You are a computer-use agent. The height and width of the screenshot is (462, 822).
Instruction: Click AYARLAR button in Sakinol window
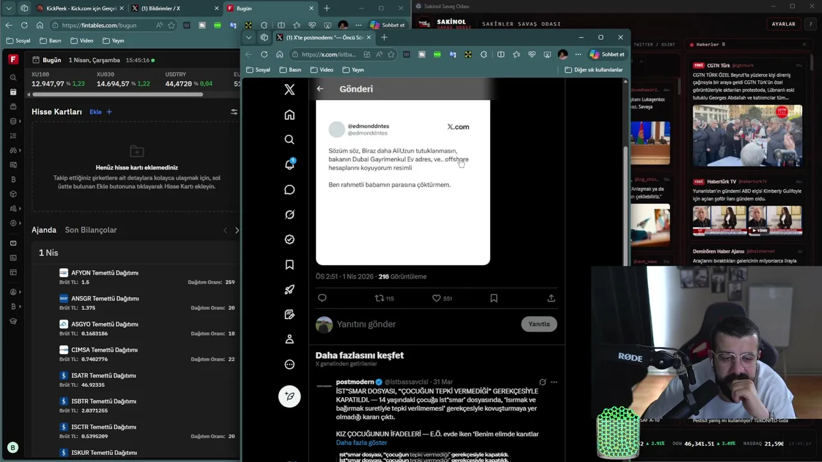pos(783,24)
